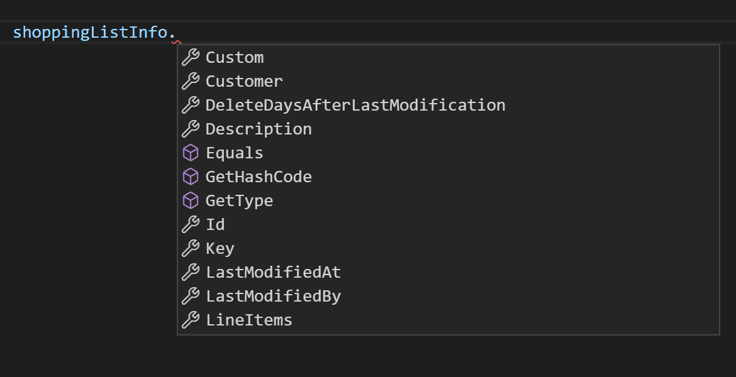The image size is (736, 377).
Task: Click the wrench icon next to LineItems
Action: coord(191,320)
